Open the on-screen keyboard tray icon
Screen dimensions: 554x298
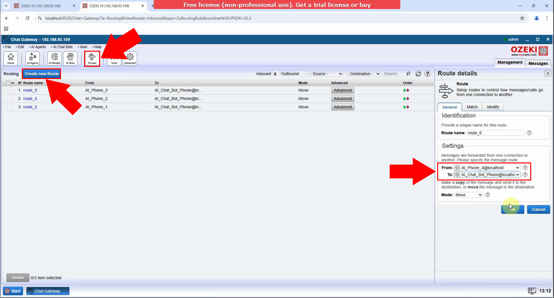[532, 291]
